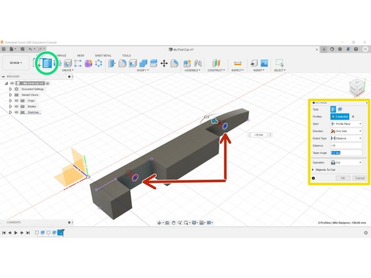Open the DESIGN workspace dropdown

click(16, 63)
